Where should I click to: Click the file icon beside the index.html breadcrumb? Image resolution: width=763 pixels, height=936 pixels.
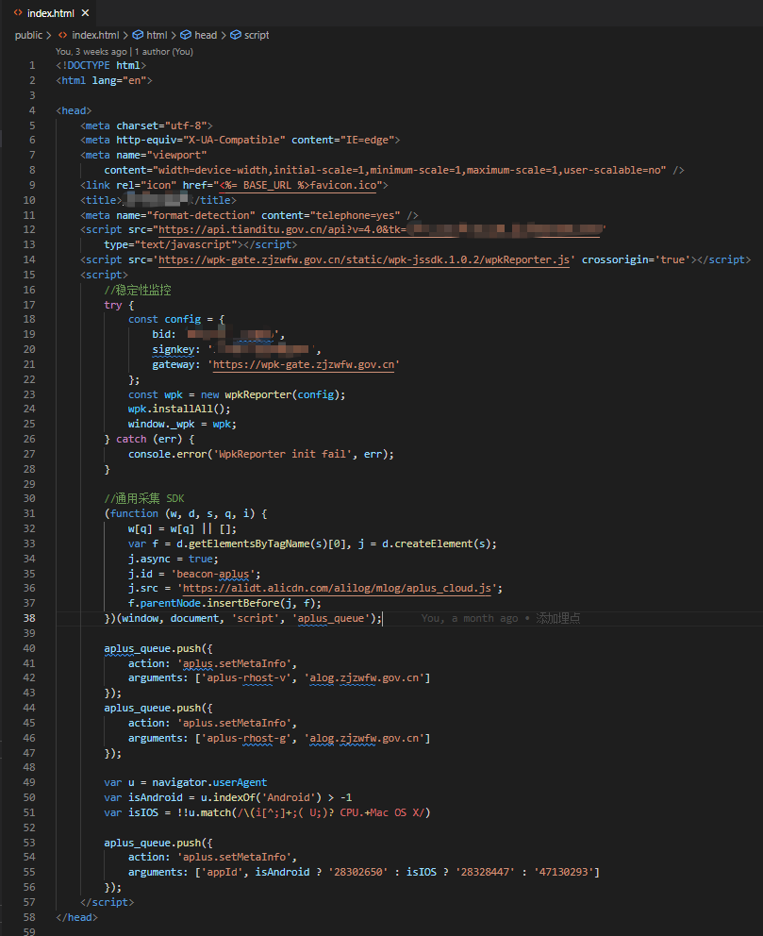click(x=62, y=35)
